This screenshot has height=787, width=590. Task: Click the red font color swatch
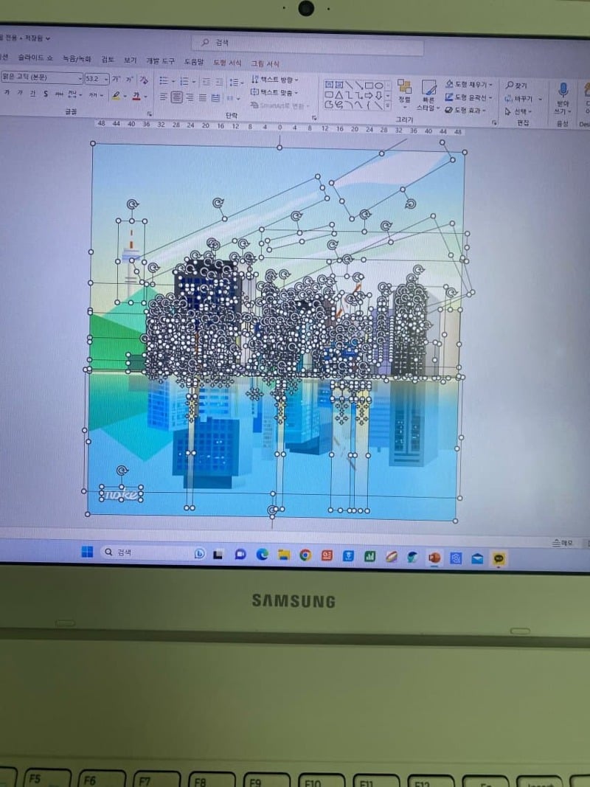point(136,97)
